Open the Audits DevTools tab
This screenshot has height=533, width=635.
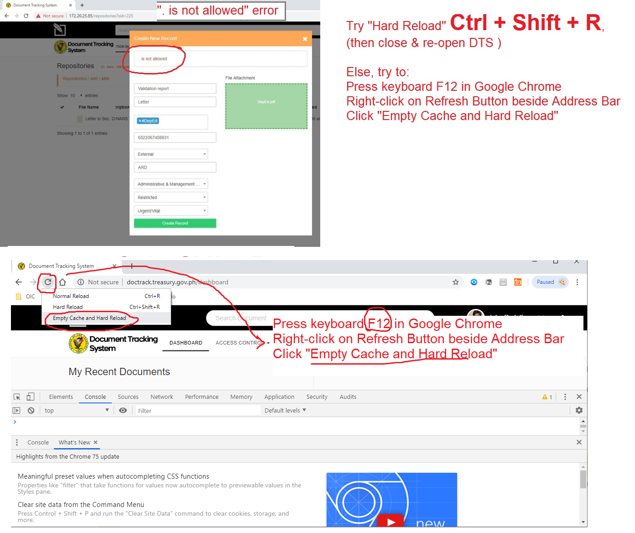348,397
